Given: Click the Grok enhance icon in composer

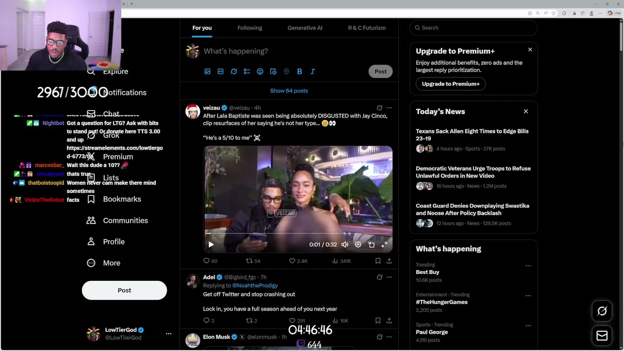Looking at the screenshot, I should click(x=234, y=71).
